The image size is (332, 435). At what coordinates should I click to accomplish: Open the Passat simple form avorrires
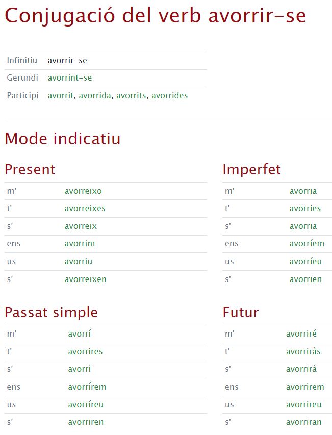pos(85,351)
